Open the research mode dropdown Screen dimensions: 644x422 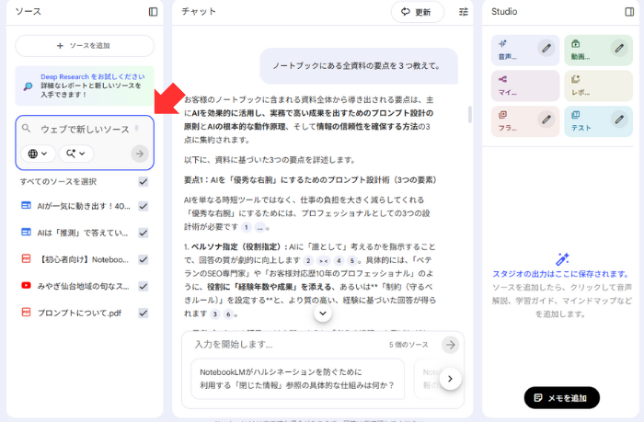tap(76, 154)
